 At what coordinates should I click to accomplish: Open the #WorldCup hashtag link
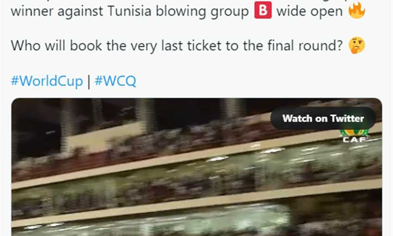tap(47, 81)
